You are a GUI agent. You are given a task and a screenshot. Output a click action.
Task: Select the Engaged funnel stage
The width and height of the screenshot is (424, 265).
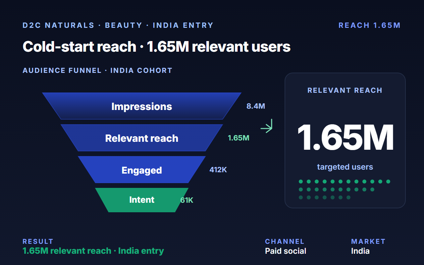coord(142,170)
